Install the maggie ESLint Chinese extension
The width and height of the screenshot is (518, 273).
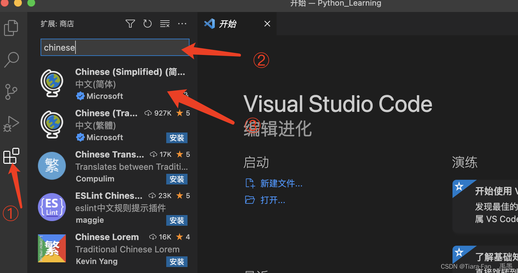(x=177, y=220)
